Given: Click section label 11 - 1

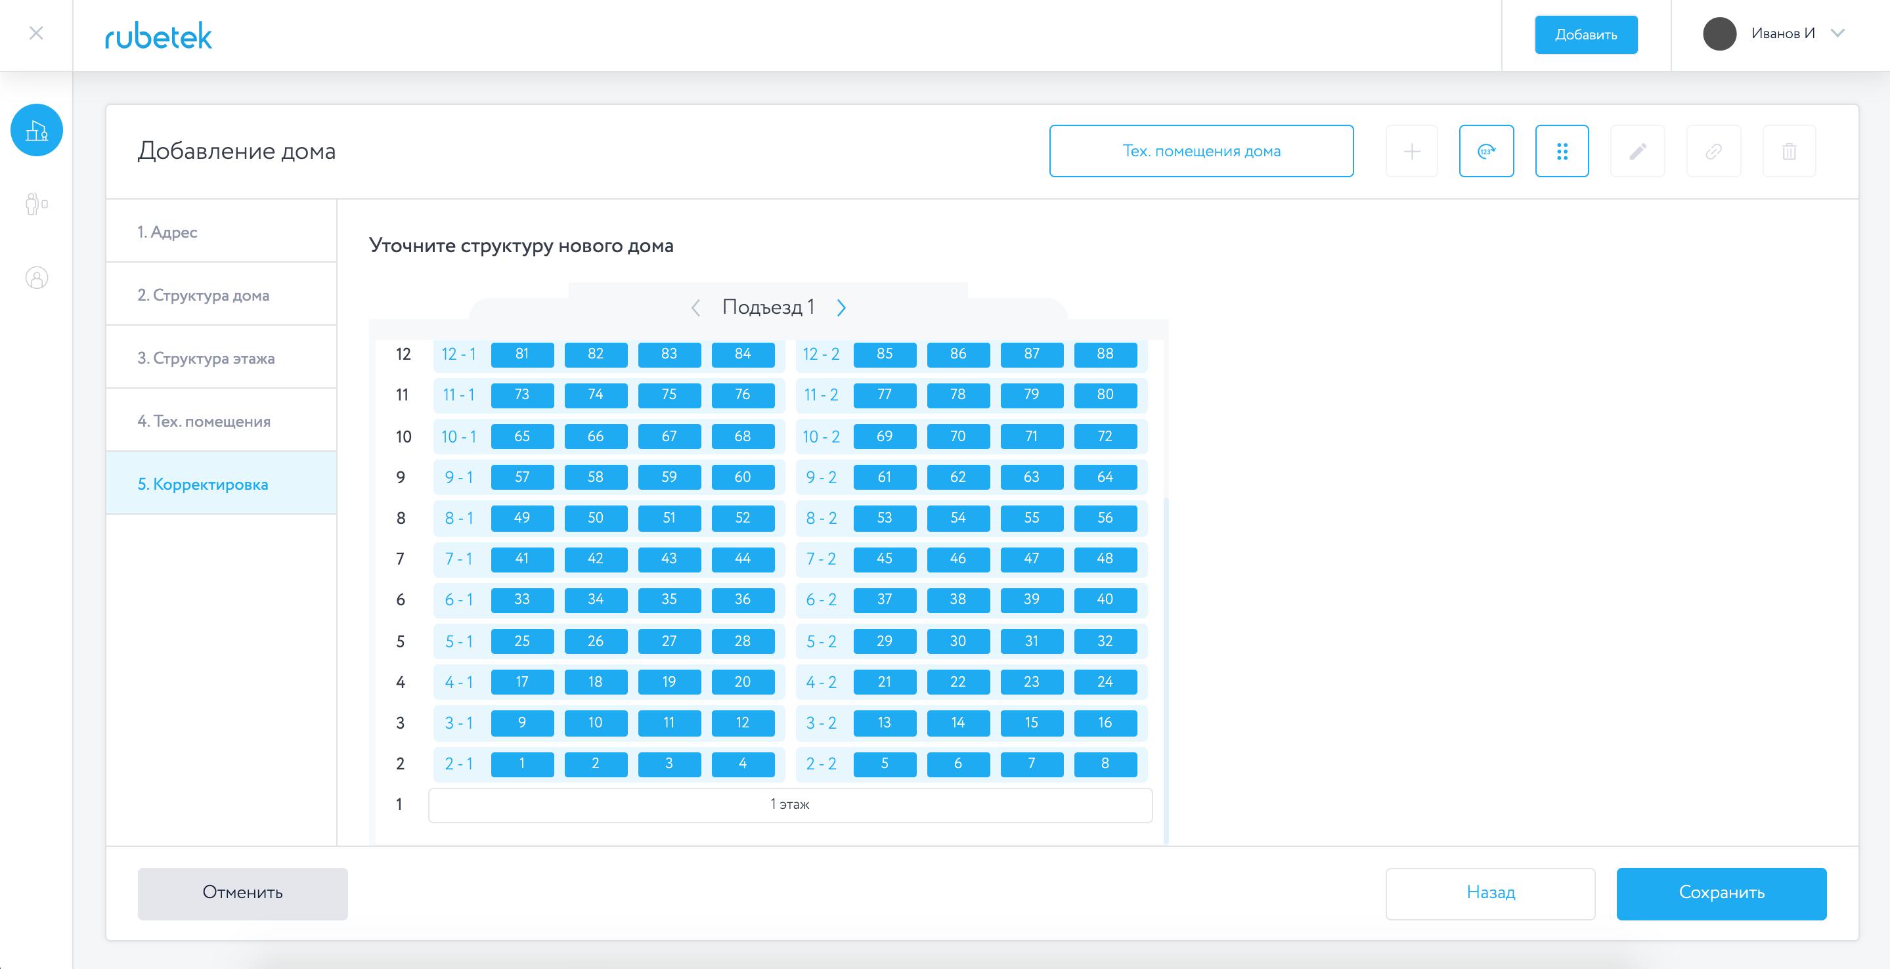Looking at the screenshot, I should click(458, 395).
